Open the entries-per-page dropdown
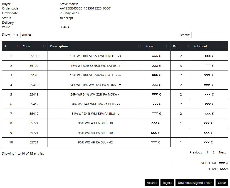The image size is (230, 188). point(15,35)
